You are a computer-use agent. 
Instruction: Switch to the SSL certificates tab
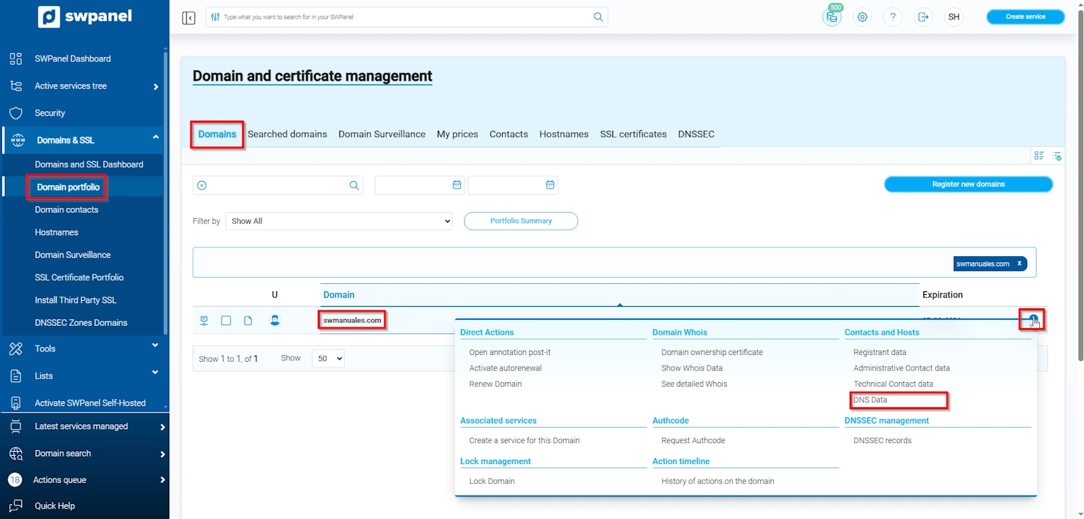tap(633, 134)
